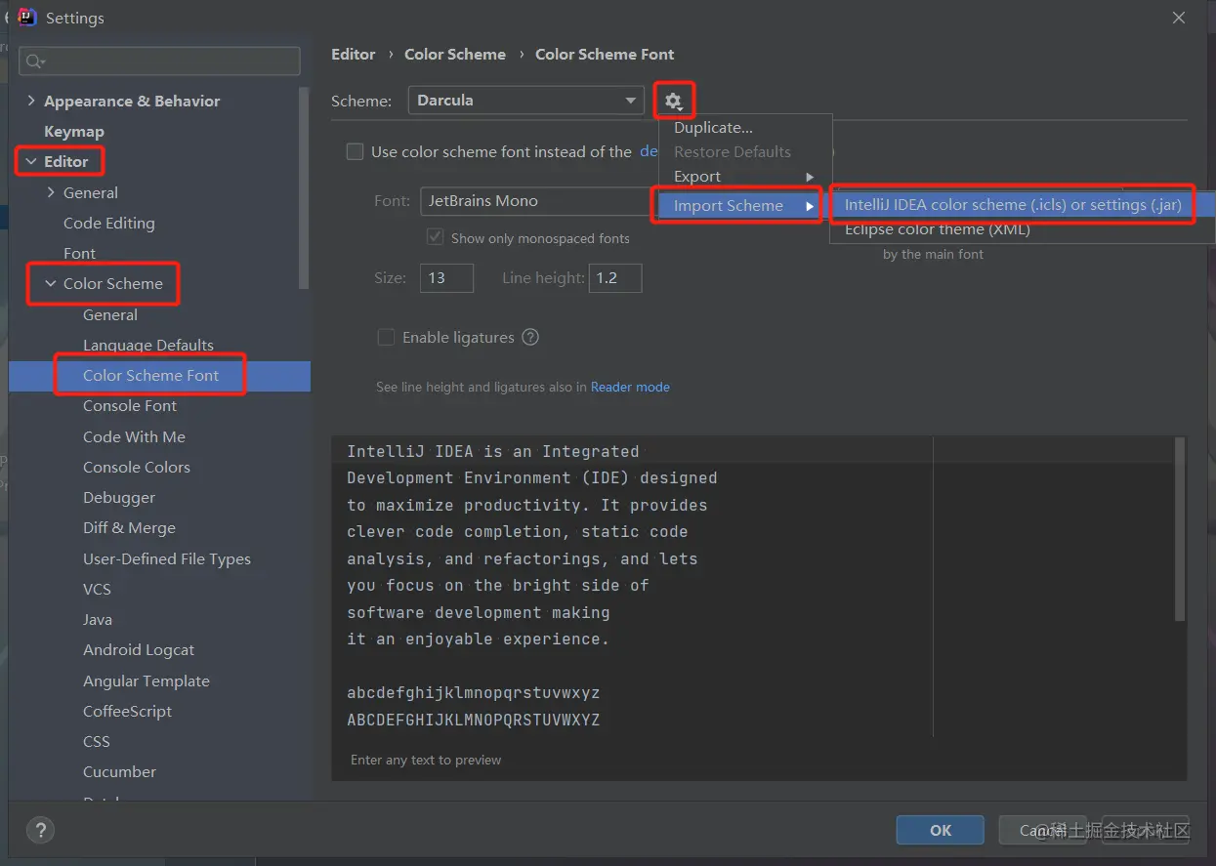Expand the General settings node
This screenshot has width=1216, height=866.
[51, 193]
